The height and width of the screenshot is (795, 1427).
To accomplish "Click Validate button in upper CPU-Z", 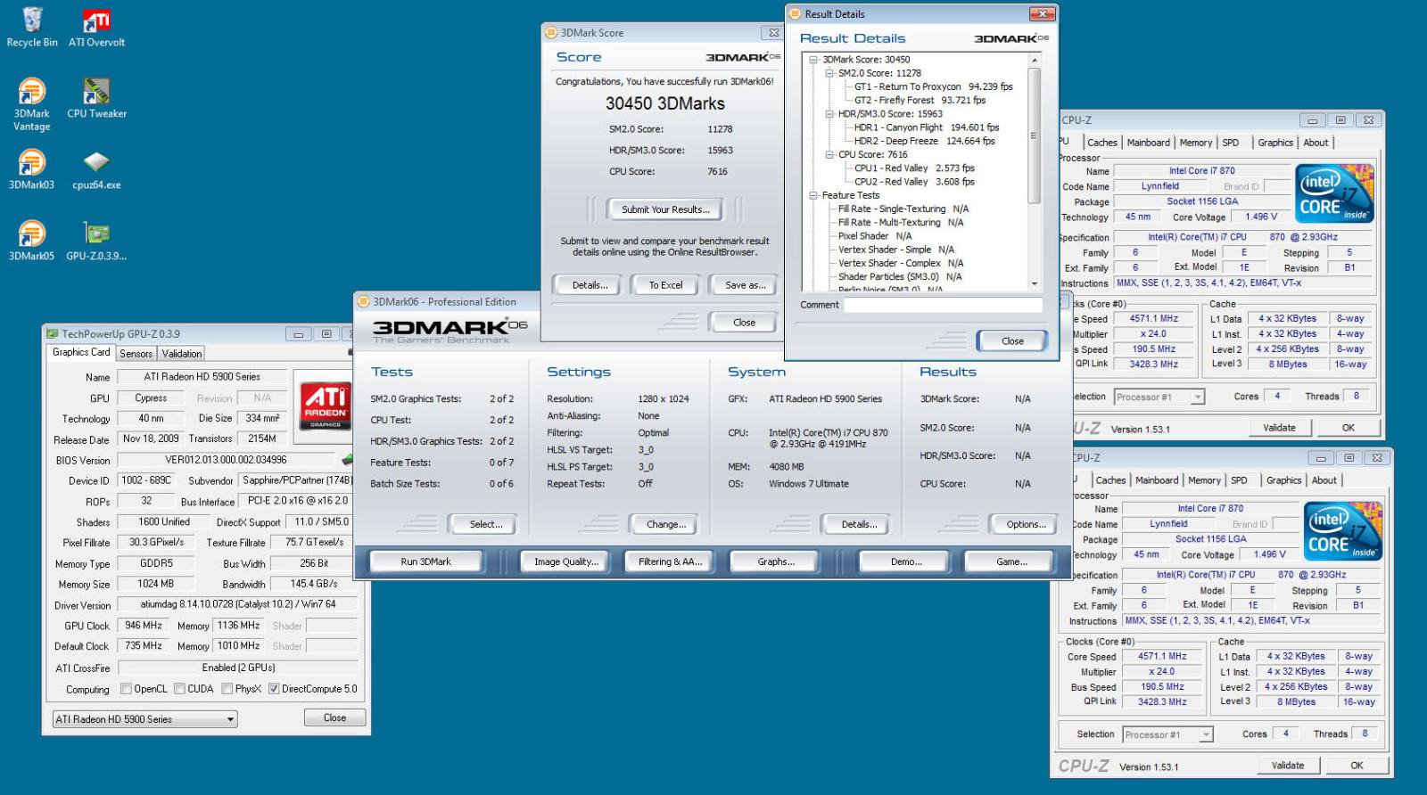I will 1279,428.
